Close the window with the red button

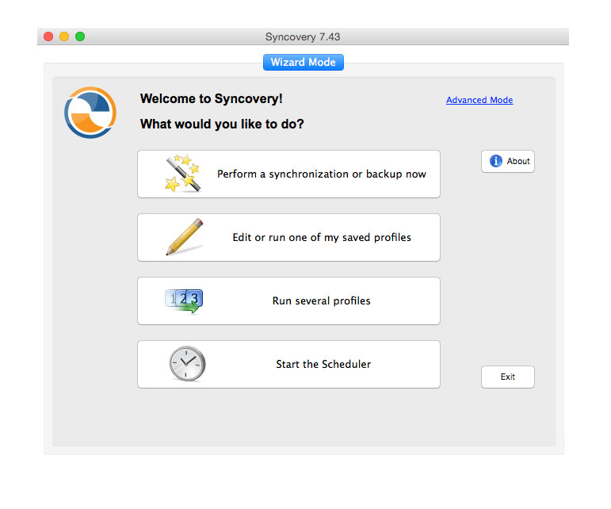(x=48, y=36)
